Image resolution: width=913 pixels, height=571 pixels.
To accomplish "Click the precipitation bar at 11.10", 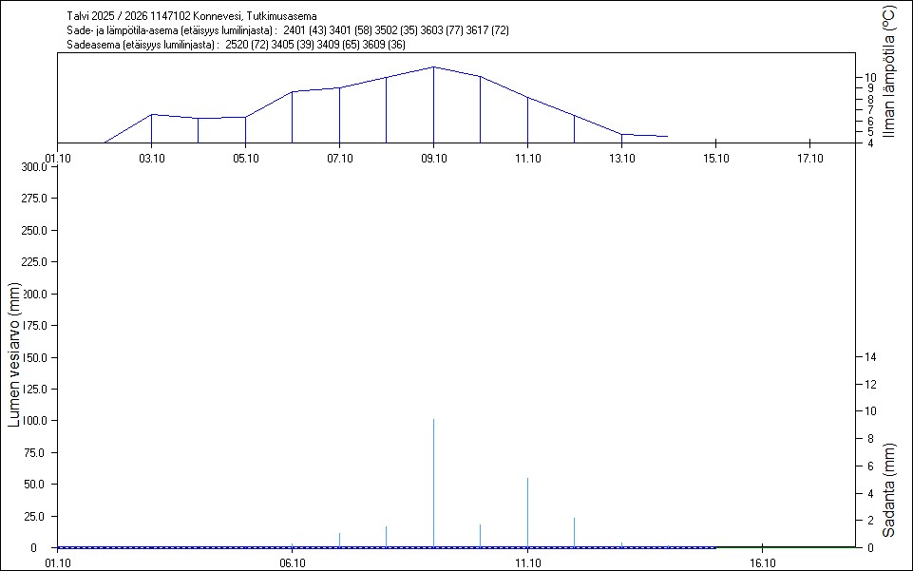I will click(527, 512).
